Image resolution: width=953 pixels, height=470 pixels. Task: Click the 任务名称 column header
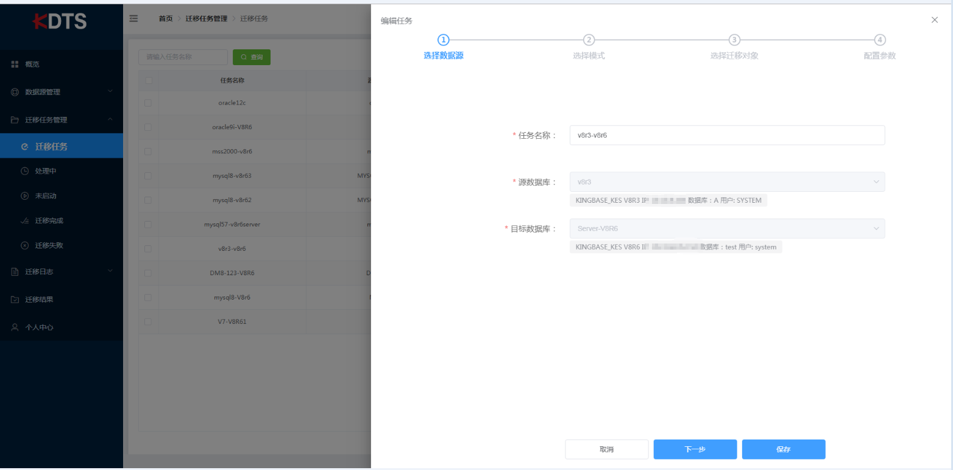coord(232,80)
